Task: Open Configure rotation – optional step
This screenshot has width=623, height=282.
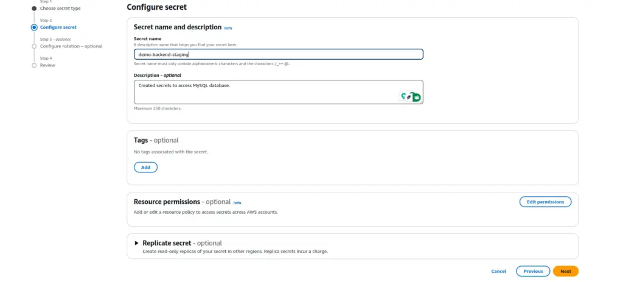Action: pyautogui.click(x=71, y=46)
